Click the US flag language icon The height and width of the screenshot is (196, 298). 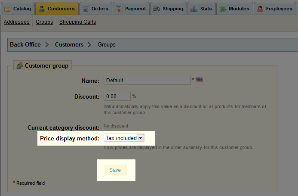point(199,80)
